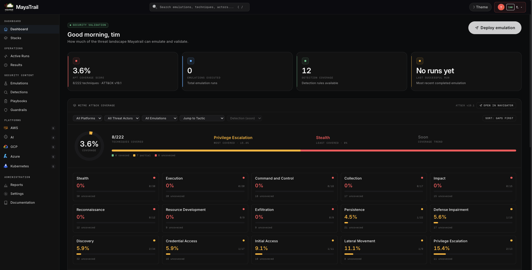Click the blue dot icon on Emulations Executed card

coord(191,61)
